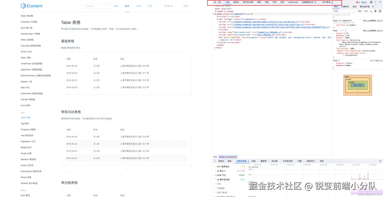
Task: Switch to the 控制台 tab in top bar
Action: (x=236, y=2)
